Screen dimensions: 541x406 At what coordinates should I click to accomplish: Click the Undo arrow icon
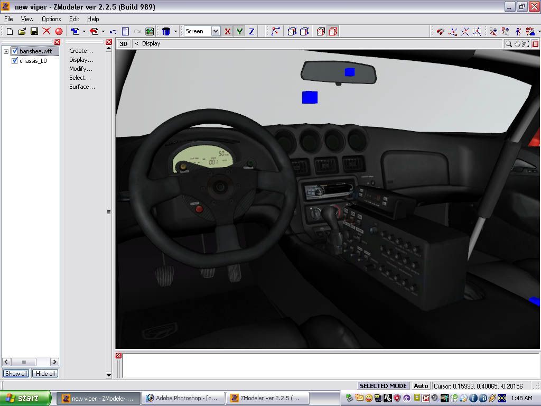point(113,32)
